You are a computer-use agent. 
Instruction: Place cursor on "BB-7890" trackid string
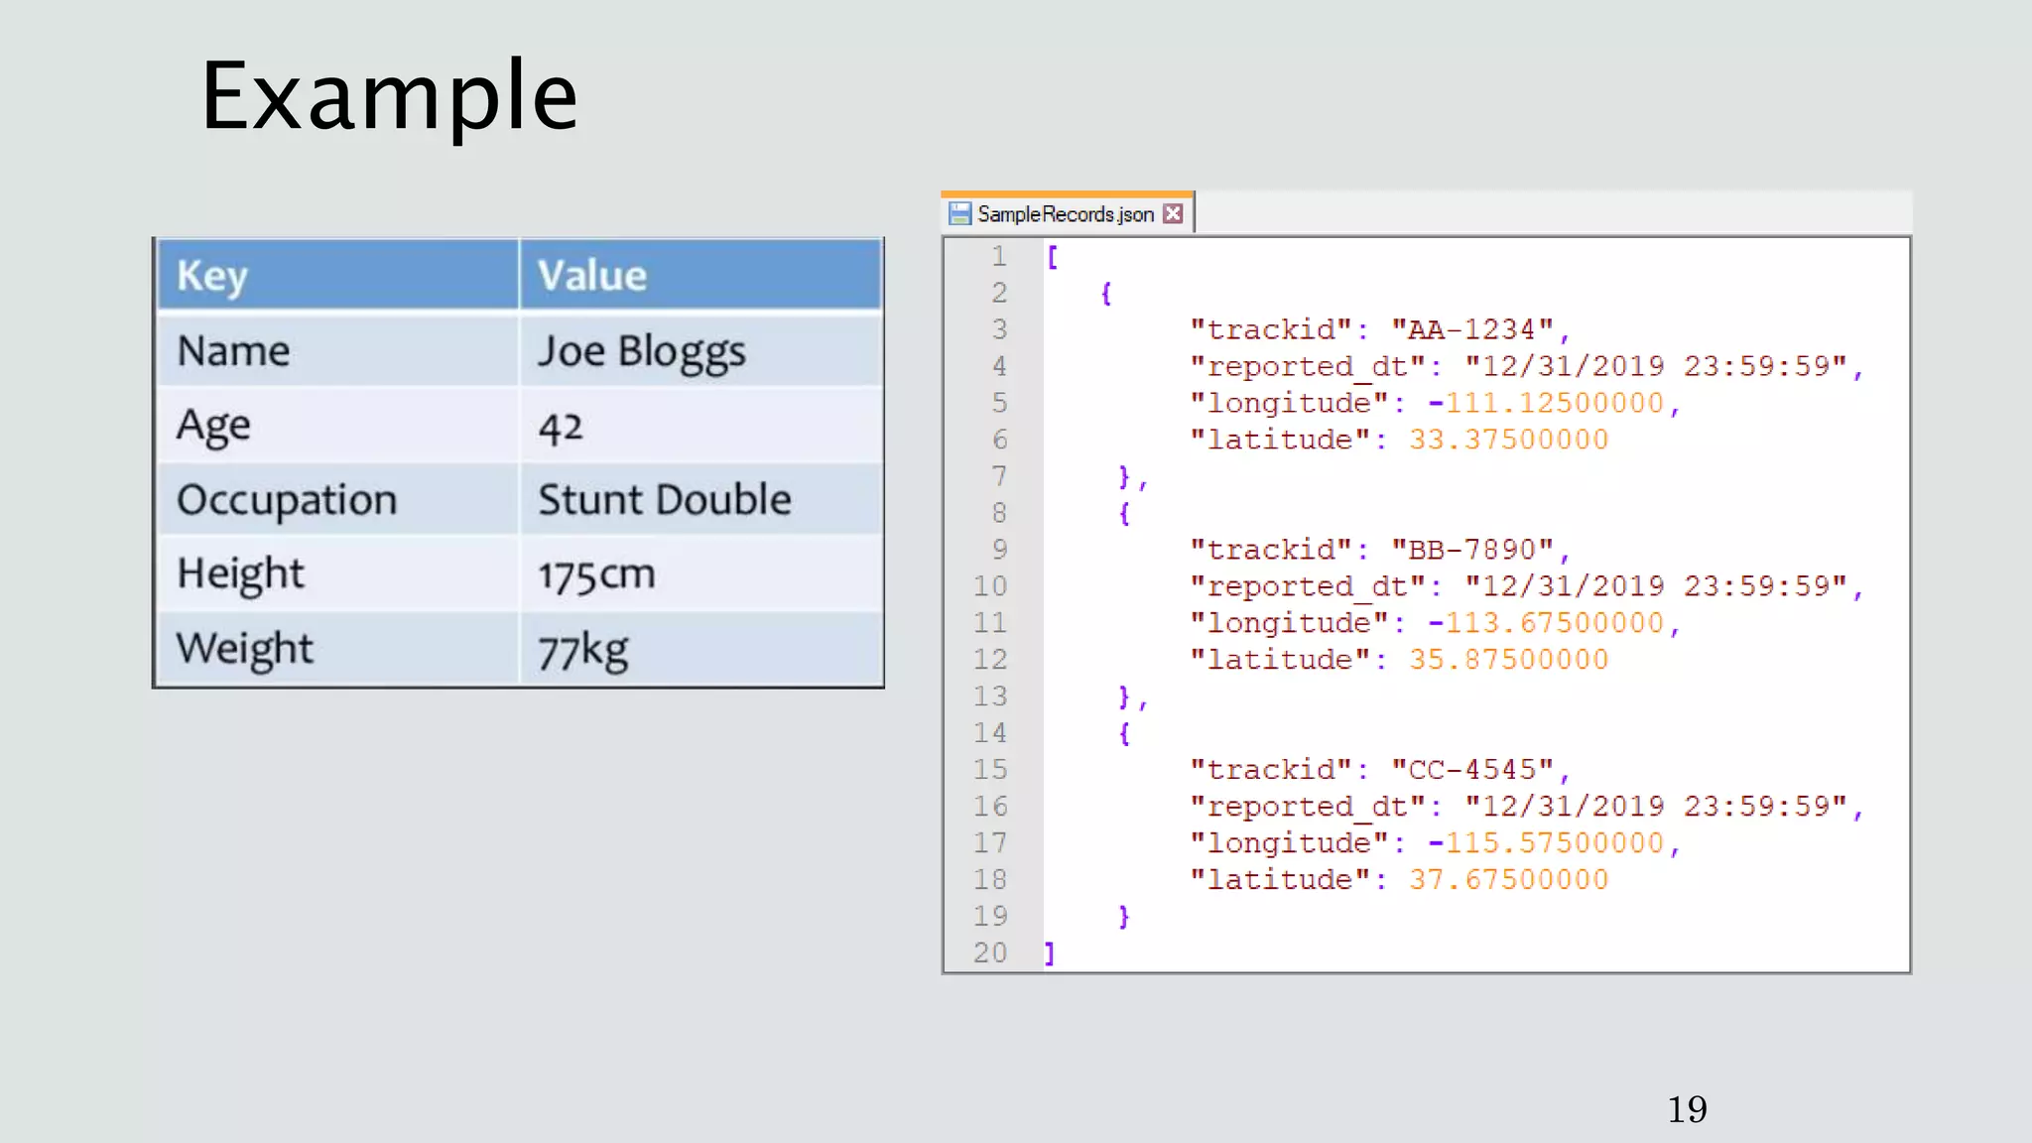(x=1472, y=550)
